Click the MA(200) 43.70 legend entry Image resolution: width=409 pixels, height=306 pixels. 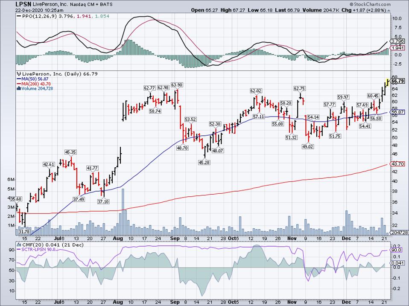[36, 84]
